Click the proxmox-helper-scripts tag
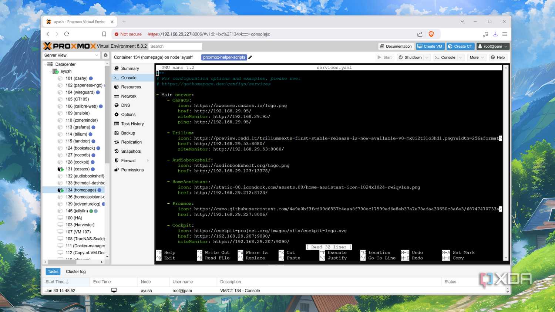 pyautogui.click(x=224, y=57)
